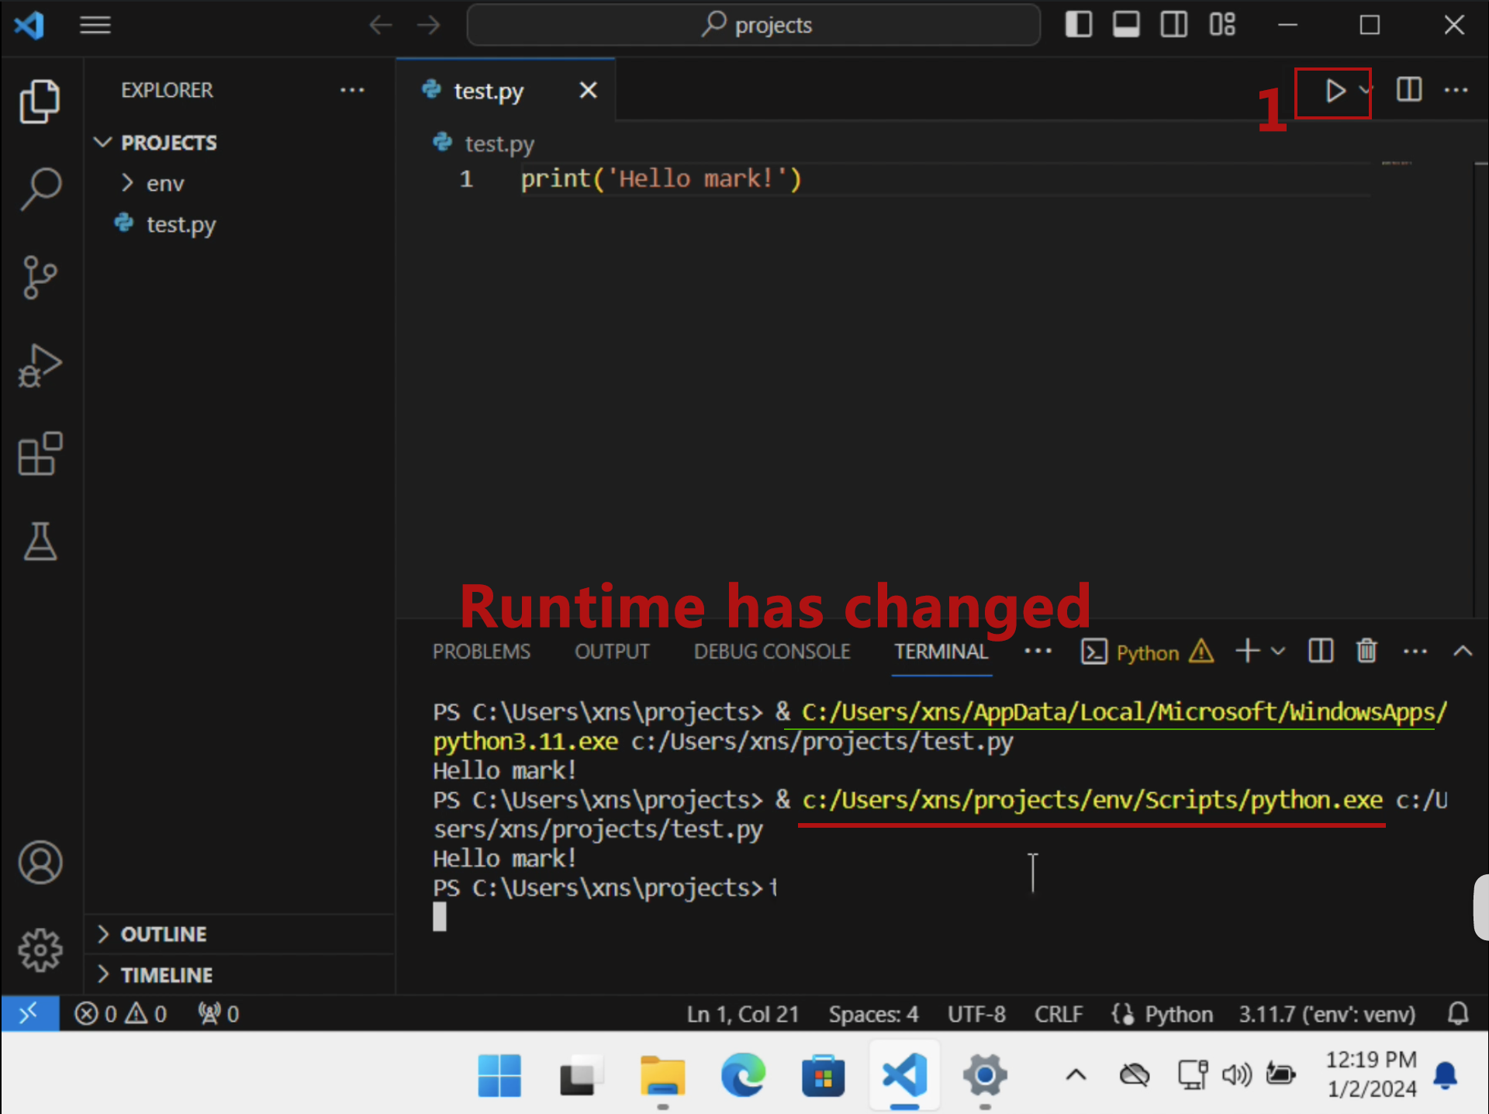Switch to the DEBUG CONSOLE tab
The height and width of the screenshot is (1114, 1489).
[x=772, y=652]
